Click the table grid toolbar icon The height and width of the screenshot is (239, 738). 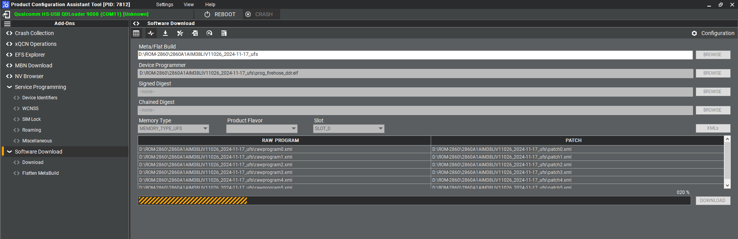tap(136, 33)
